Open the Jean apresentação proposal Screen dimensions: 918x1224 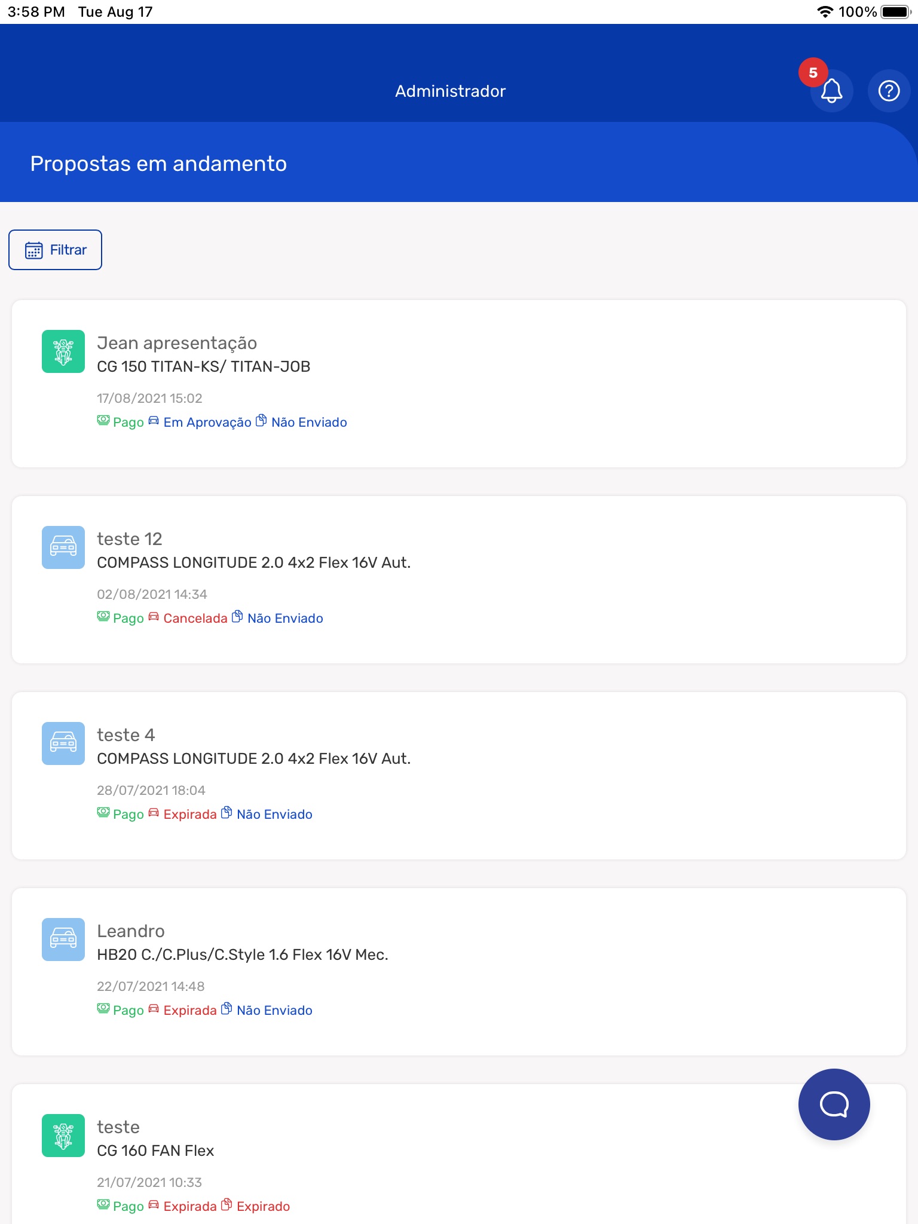pos(459,384)
